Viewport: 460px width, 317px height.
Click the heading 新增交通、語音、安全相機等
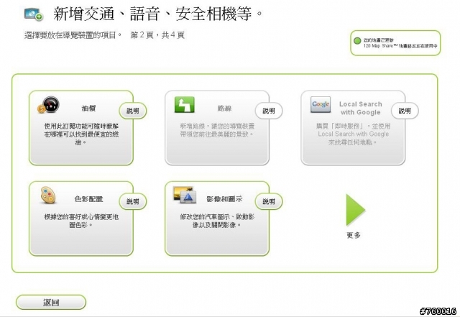click(x=158, y=14)
